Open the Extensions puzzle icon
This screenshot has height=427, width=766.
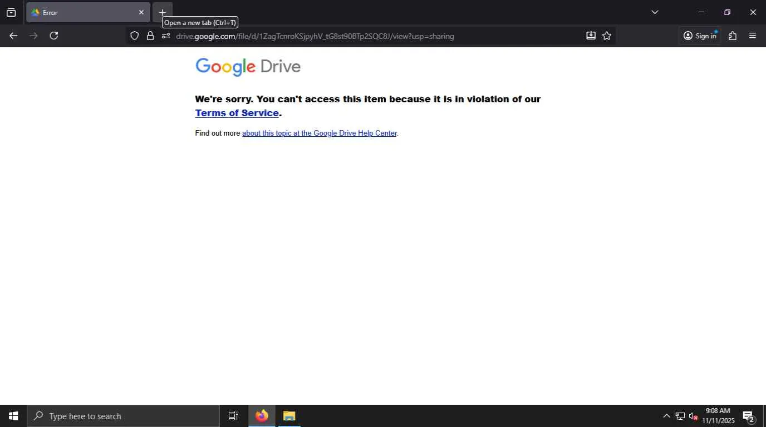click(x=733, y=36)
